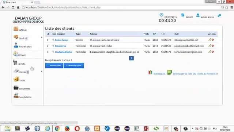Image resolution: width=234 pixels, height=132 pixels.
Task: Open a new browser tab
Action: click(x=37, y=2)
